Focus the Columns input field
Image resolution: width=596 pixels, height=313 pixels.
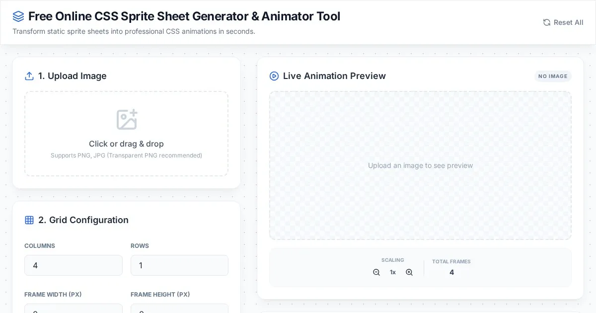coord(74,265)
